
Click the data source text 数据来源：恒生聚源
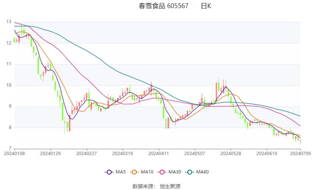coord(156,186)
